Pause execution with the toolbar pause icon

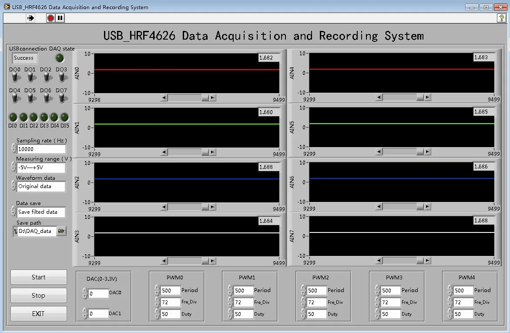click(x=60, y=18)
